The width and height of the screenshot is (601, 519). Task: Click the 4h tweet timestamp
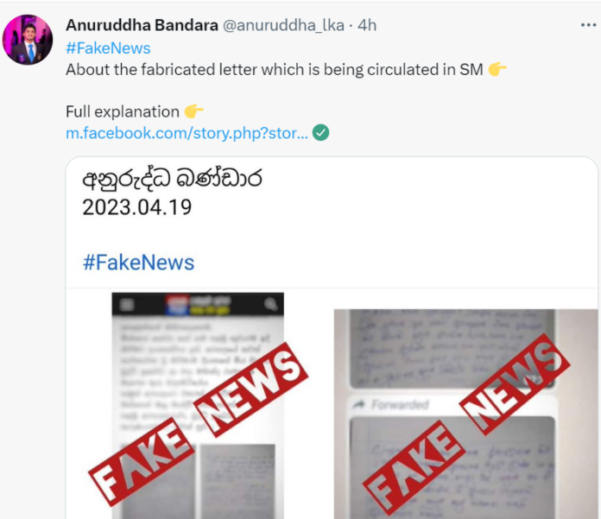[367, 25]
